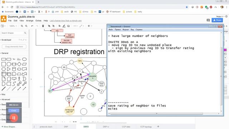229x129 pixels.
Task: Open the Help menu in draw.io
Action: [46, 21]
